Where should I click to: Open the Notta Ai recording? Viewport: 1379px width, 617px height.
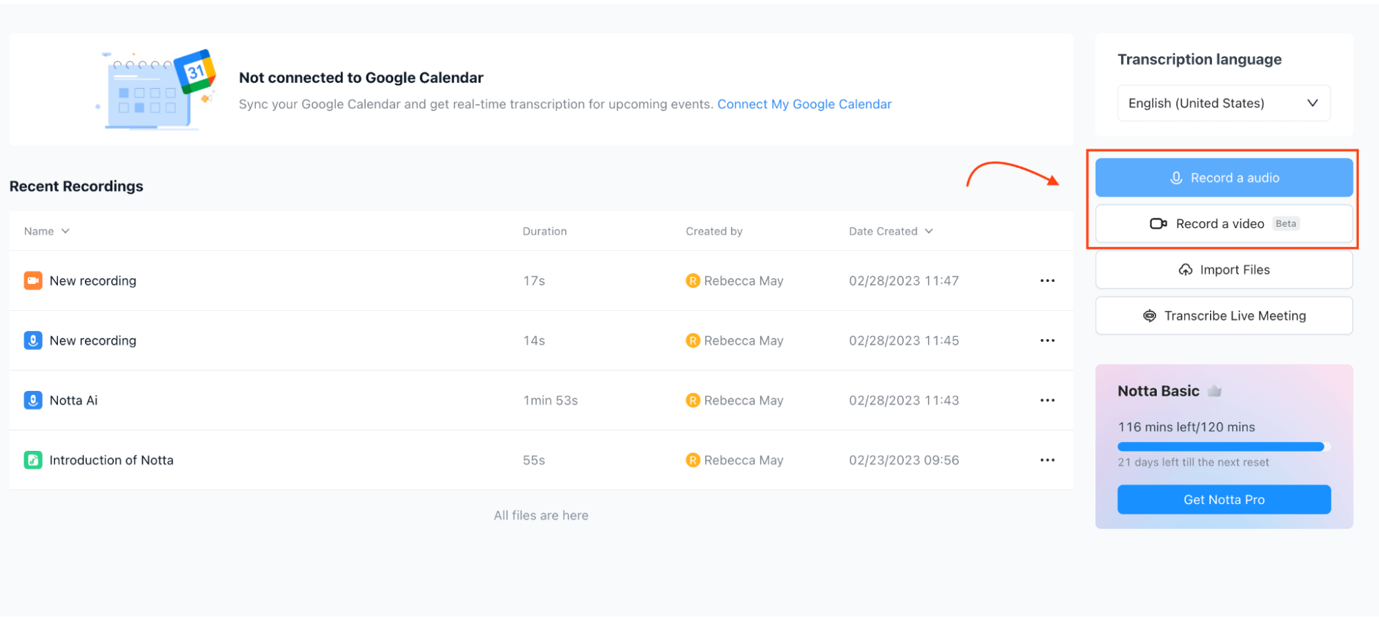pos(74,401)
